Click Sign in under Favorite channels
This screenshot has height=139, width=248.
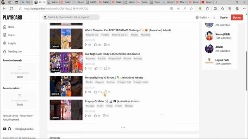coord(20,77)
